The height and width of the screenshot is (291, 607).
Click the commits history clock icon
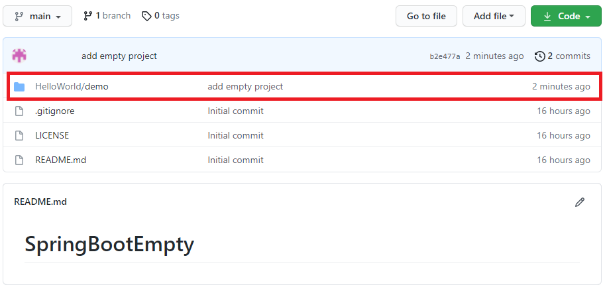pyautogui.click(x=539, y=56)
